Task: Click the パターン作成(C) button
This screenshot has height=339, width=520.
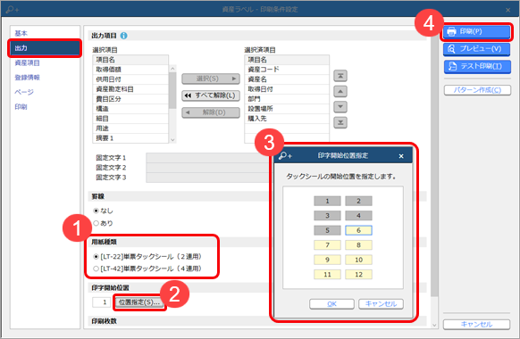Action: [477, 90]
